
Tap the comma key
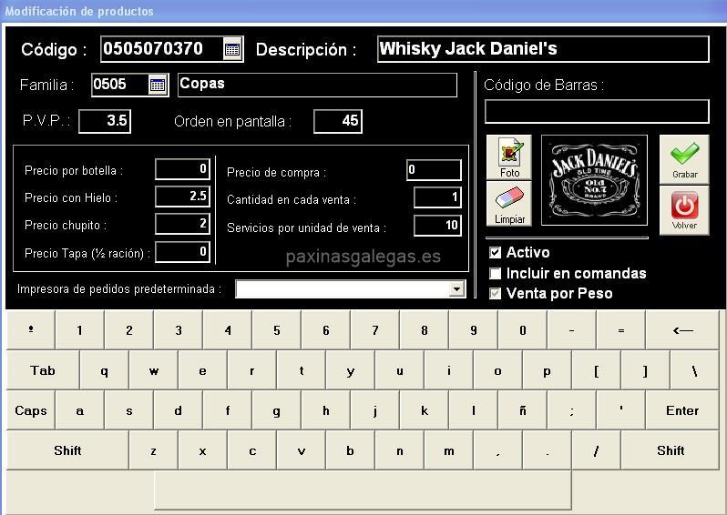point(498,450)
